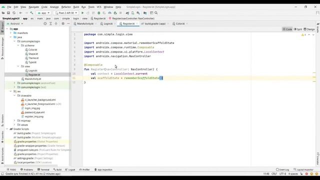Open the Pixel 2 API 30 device dropdown
Viewport: 320px width, 180px height.
pyautogui.click(x=66, y=13)
